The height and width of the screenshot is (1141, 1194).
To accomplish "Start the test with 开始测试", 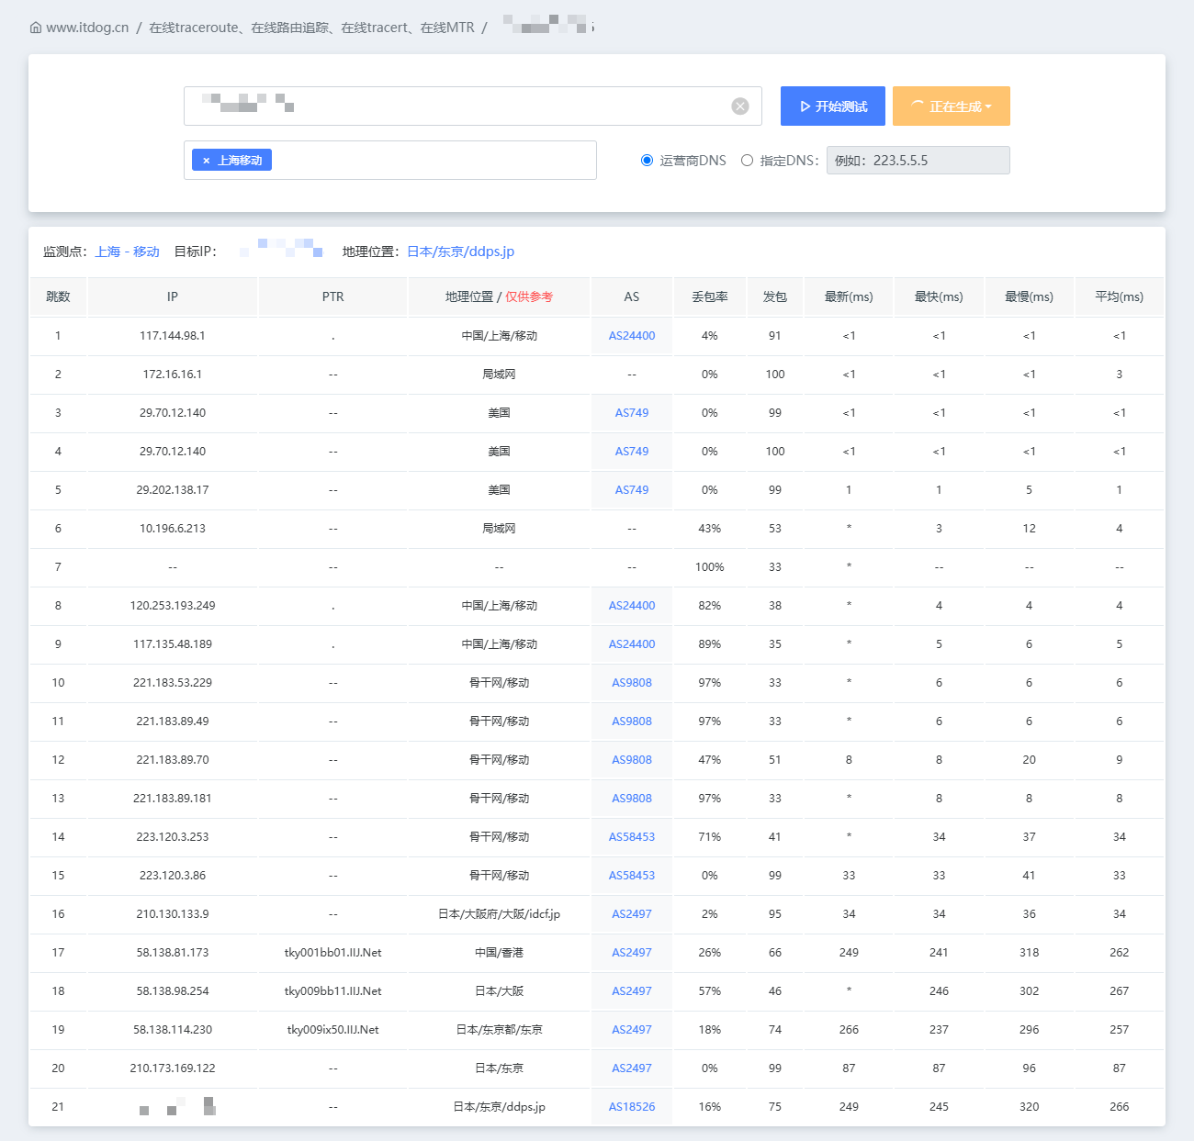I will [x=833, y=106].
